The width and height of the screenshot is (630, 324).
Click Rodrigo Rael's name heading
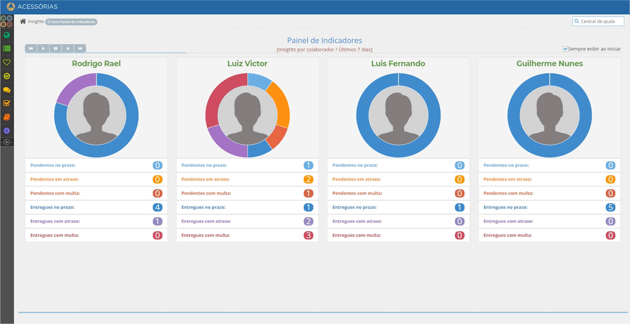(96, 63)
